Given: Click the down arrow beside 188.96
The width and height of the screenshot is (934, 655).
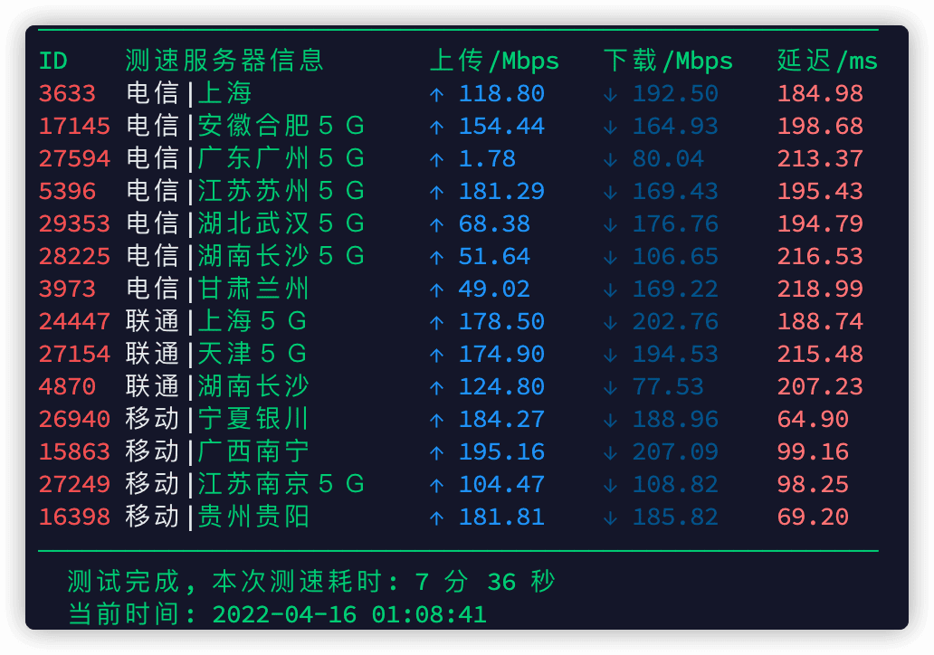Looking at the screenshot, I should pos(611,421).
